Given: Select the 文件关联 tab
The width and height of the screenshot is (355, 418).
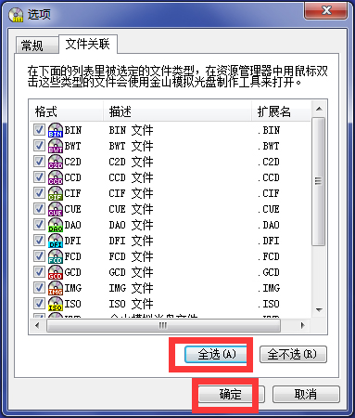Looking at the screenshot, I should [x=88, y=44].
